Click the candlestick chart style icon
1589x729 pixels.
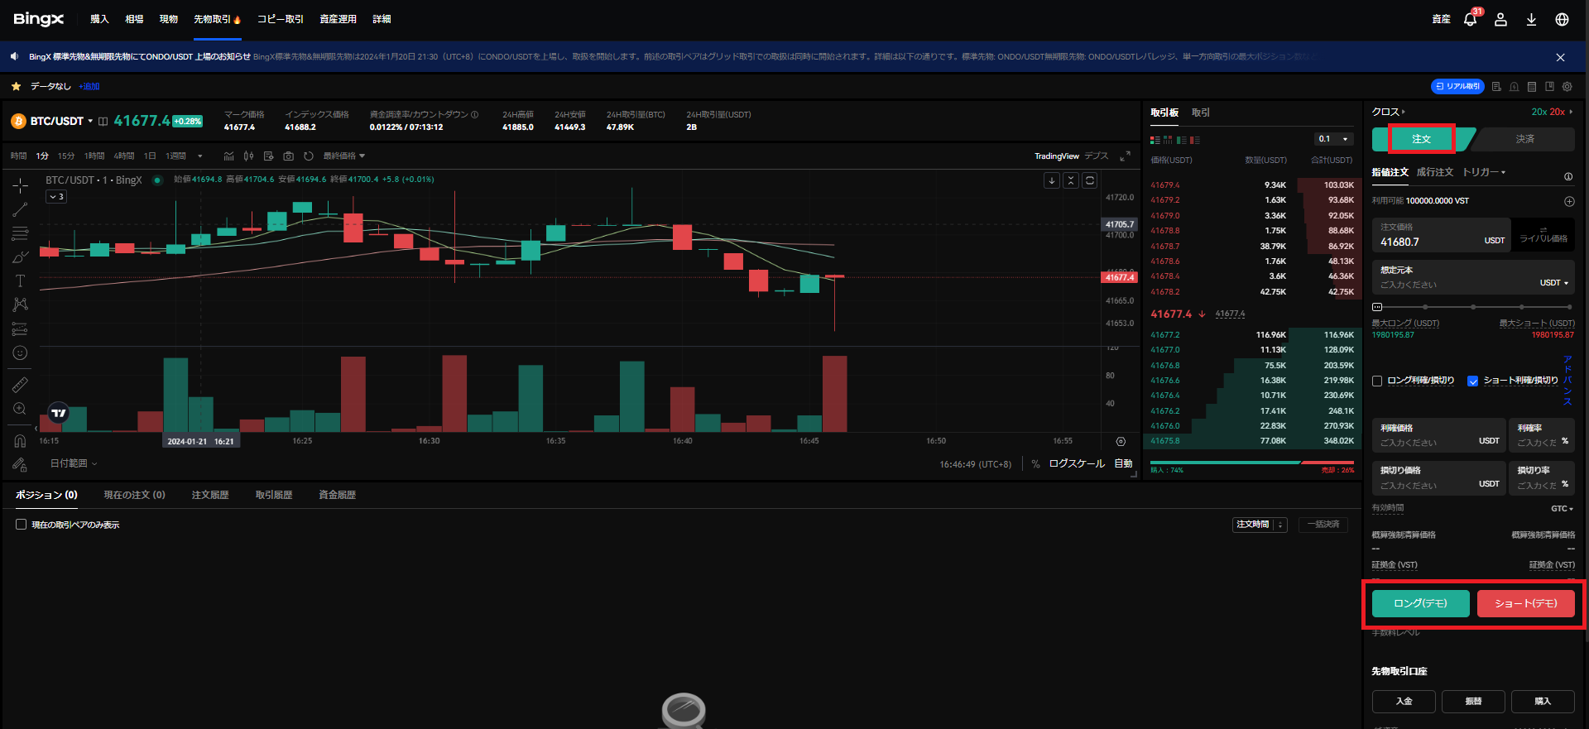coord(248,156)
